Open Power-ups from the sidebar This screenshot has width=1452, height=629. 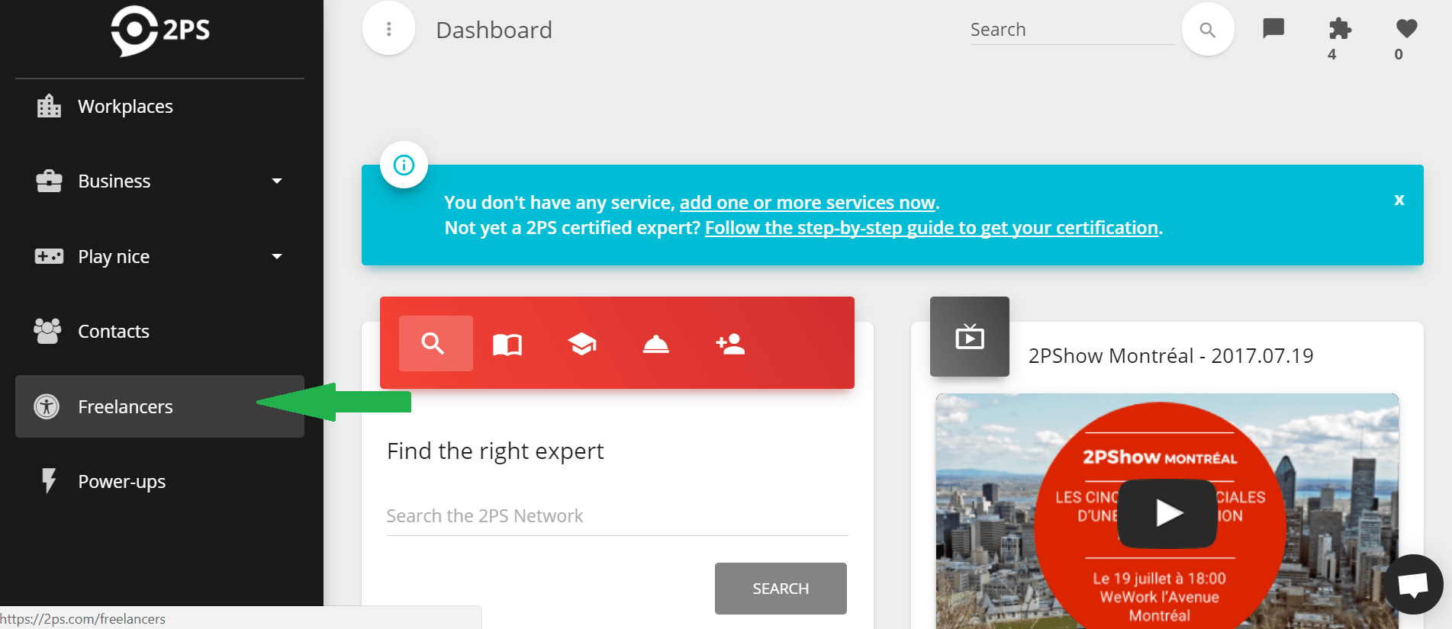pyautogui.click(x=159, y=481)
